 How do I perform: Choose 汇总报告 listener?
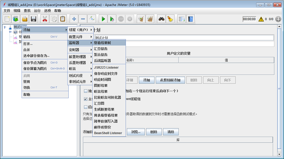109,49
